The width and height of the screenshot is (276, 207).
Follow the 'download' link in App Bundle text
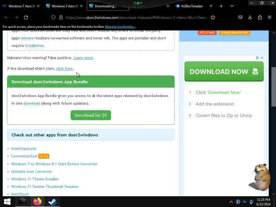click(x=32, y=103)
